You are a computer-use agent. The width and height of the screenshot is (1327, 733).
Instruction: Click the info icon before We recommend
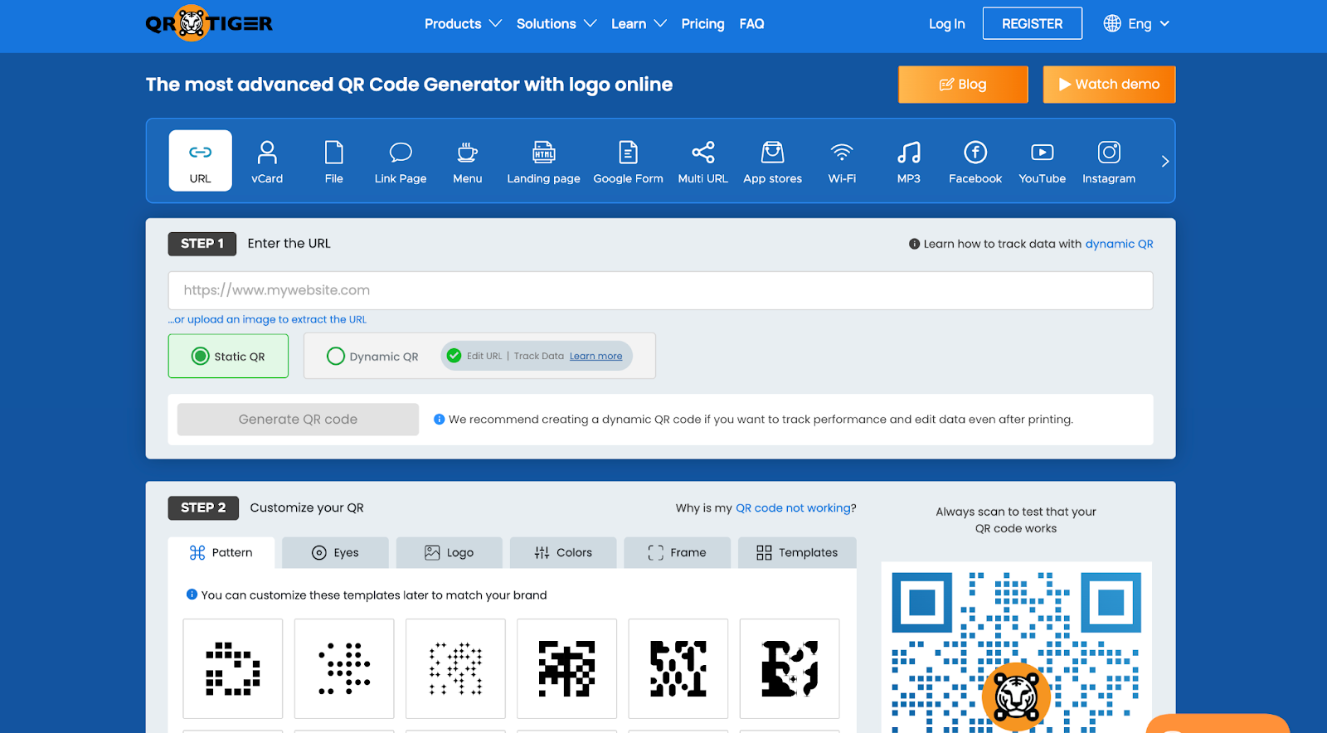point(439,420)
